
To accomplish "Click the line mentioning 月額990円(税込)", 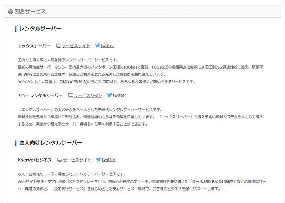I will [107, 82].
